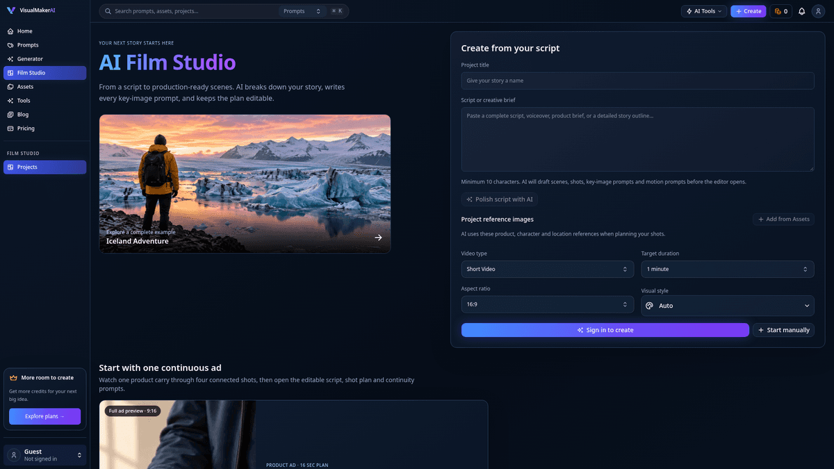Click the Film Studio icon in sidebar

[10, 73]
